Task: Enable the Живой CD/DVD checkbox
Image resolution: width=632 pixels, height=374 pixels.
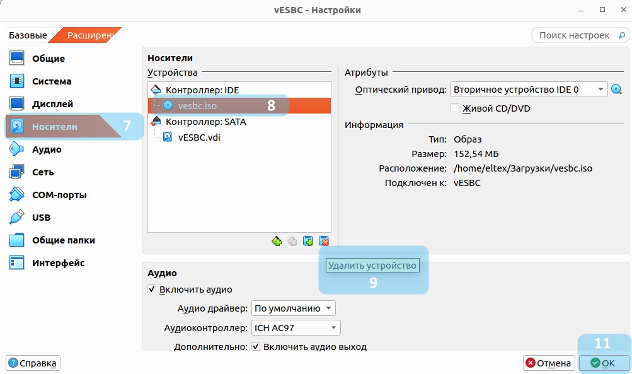Action: coord(455,108)
